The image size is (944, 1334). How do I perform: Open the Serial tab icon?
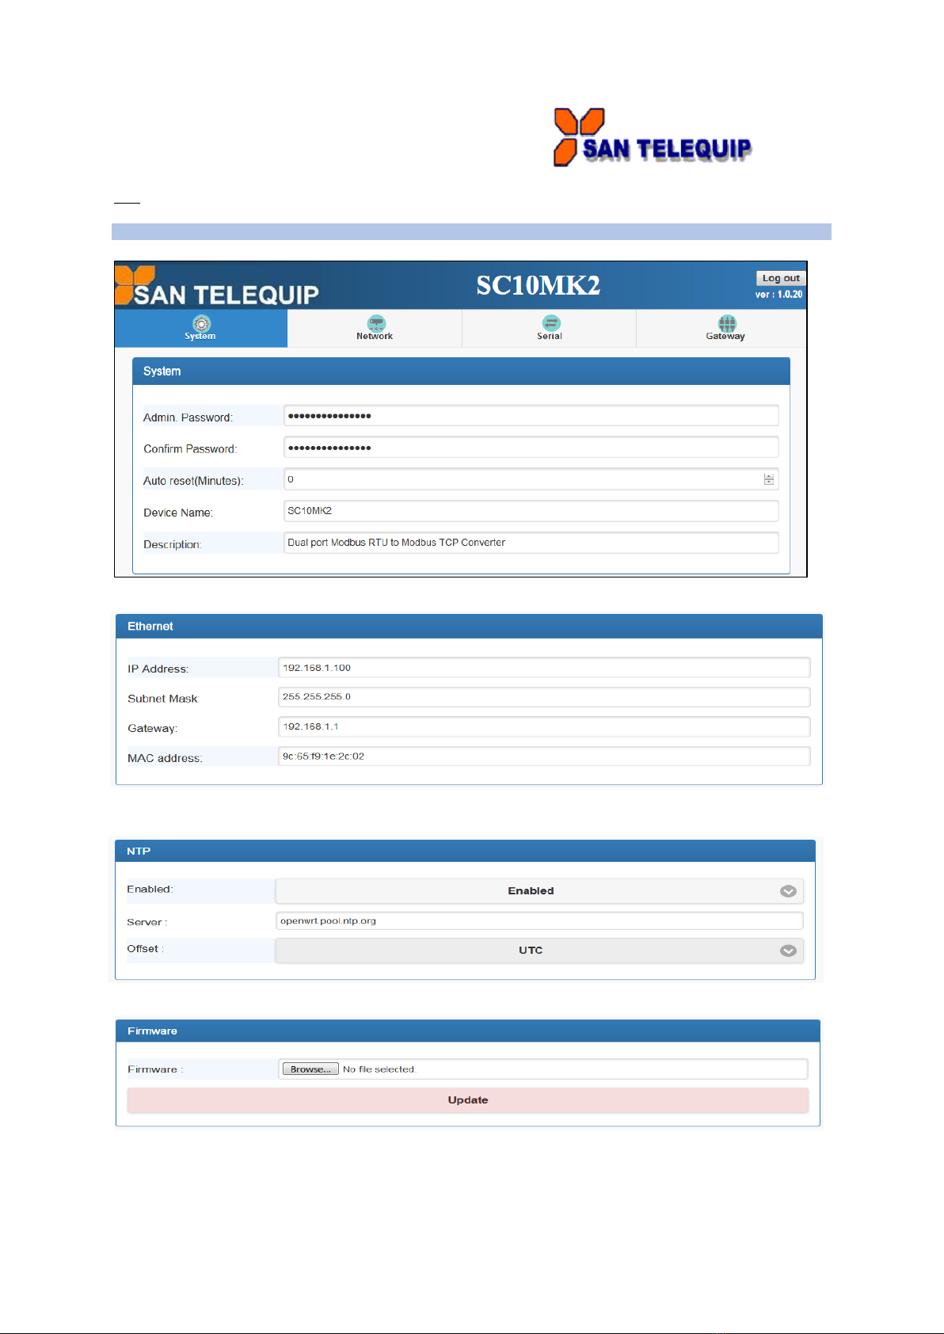pos(551,322)
